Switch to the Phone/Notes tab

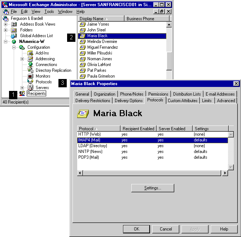(132, 94)
